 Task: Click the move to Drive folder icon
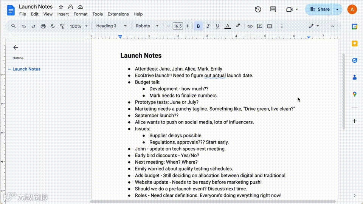coord(71,7)
